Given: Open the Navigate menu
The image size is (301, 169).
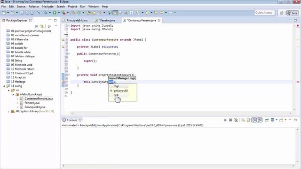Looking at the screenshot, I should (48, 7).
